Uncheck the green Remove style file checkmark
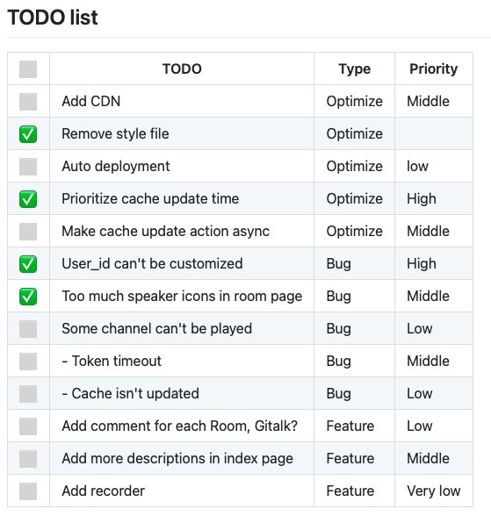Image resolution: width=491 pixels, height=516 pixels. (28, 134)
